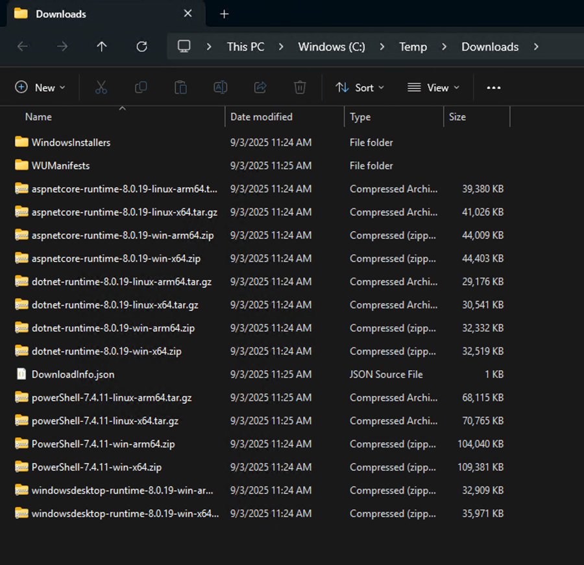The image size is (584, 565).
Task: Click the 39,380 KB size value
Action: click(x=483, y=188)
